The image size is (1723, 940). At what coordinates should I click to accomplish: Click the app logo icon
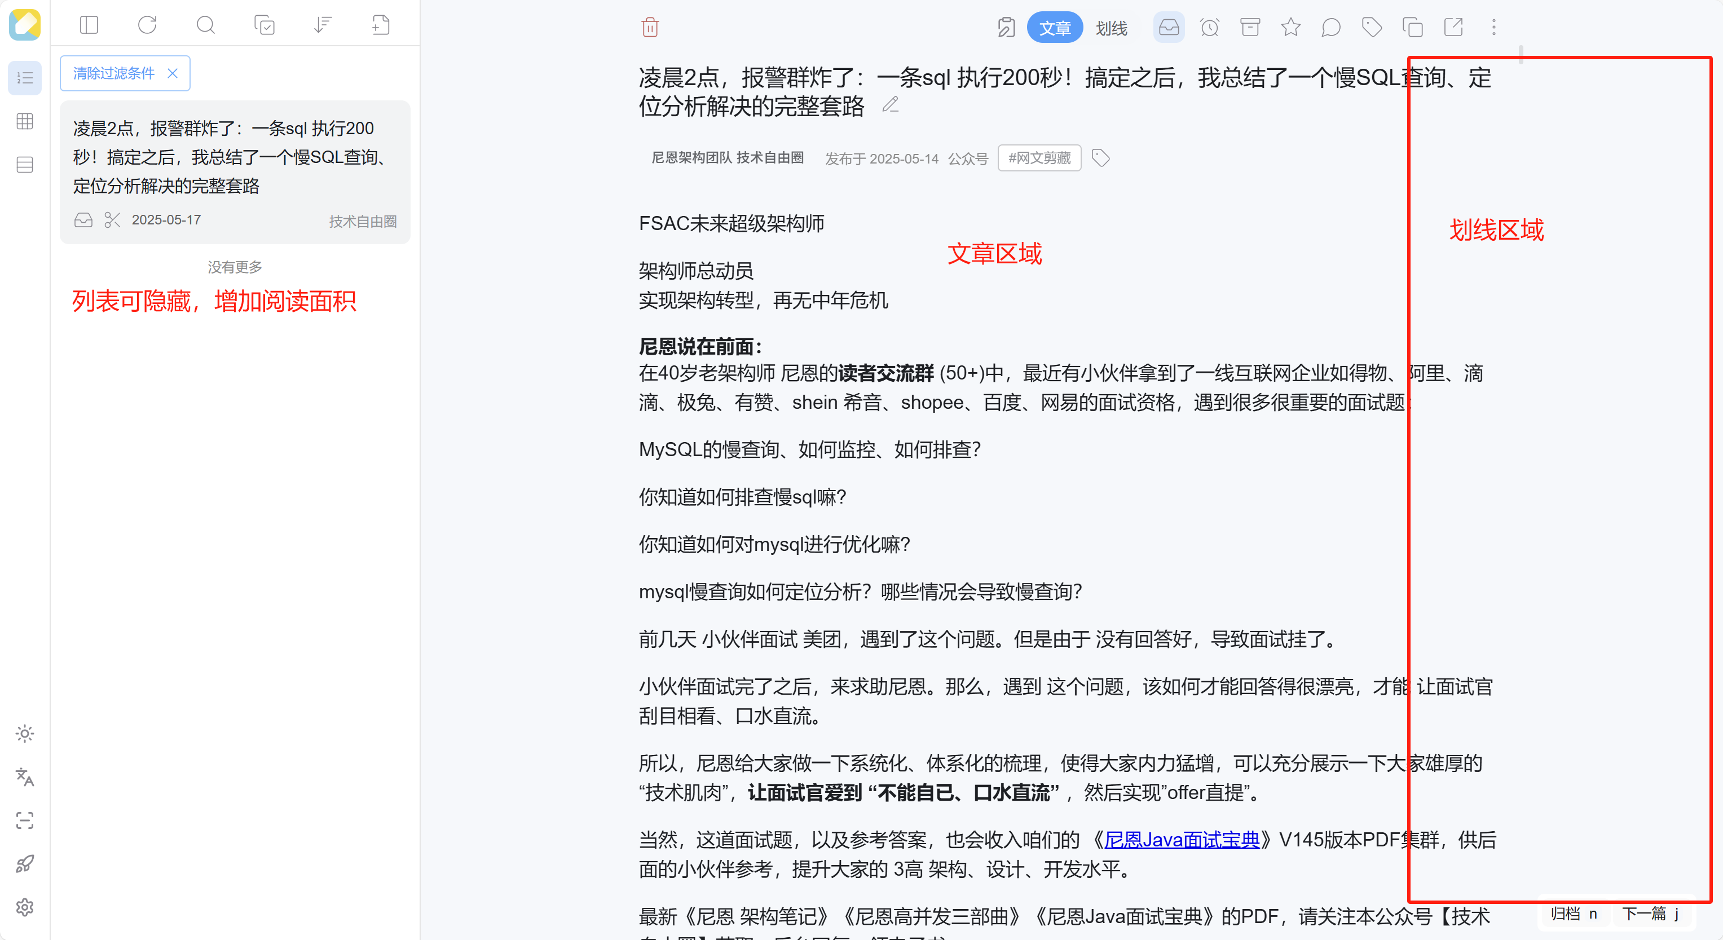click(x=25, y=25)
